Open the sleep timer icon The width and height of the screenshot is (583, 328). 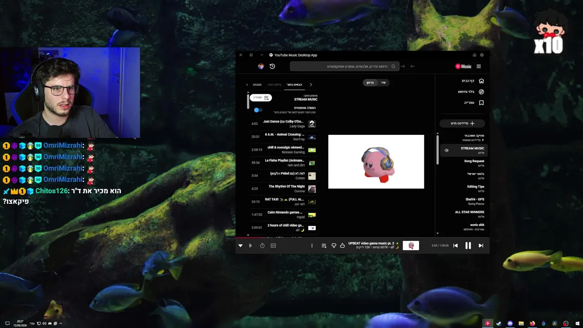262,246
